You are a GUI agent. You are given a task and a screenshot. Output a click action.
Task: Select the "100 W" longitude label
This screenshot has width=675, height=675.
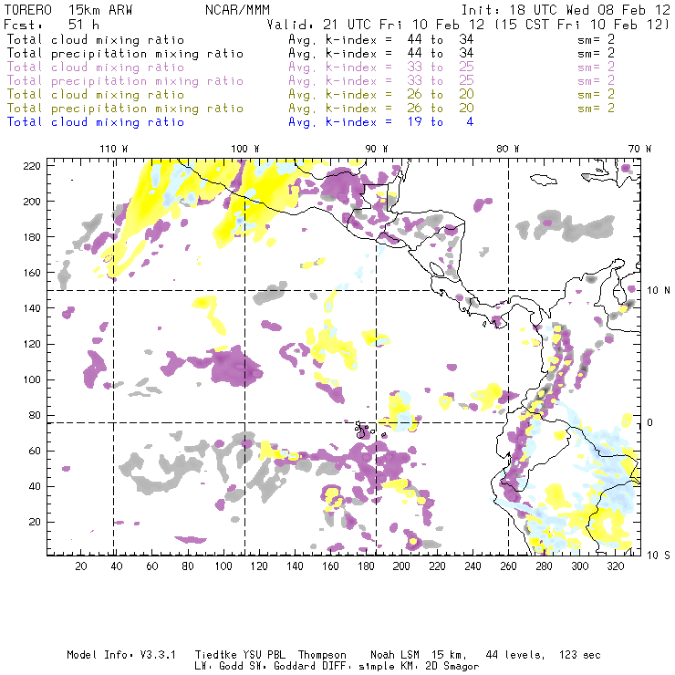coord(245,149)
